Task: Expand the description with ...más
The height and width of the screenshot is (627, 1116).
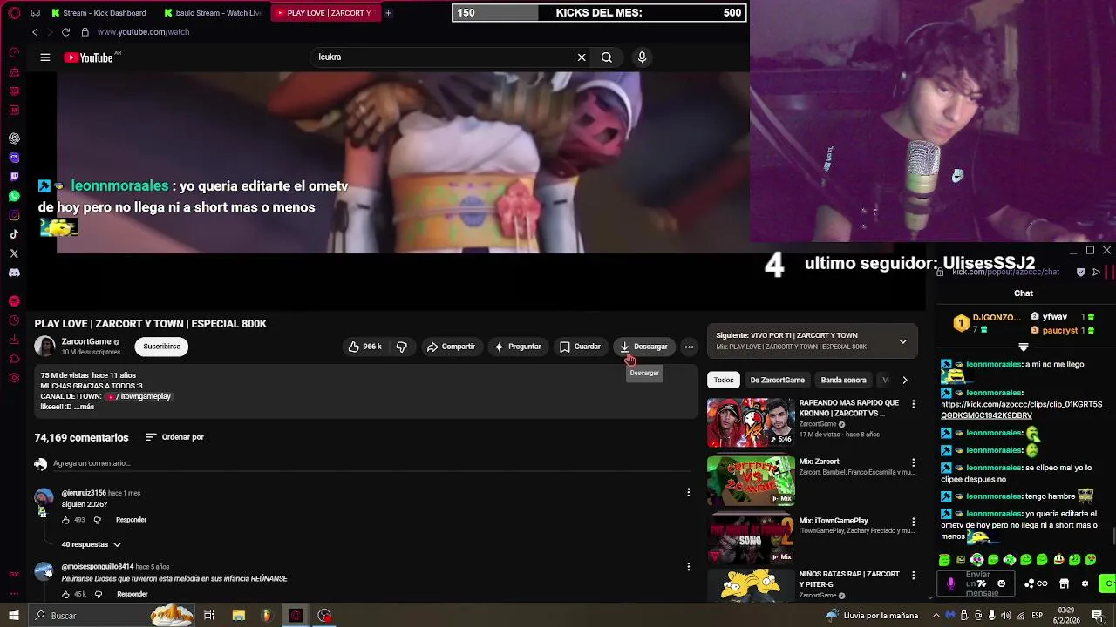Action: pos(85,407)
